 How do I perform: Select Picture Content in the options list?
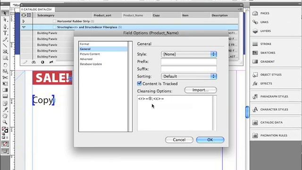coord(90,54)
